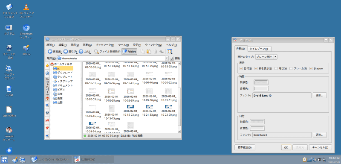The image size is (341, 164).
Task: Click the undo arrow icon in toolbar
Action: click(x=162, y=52)
